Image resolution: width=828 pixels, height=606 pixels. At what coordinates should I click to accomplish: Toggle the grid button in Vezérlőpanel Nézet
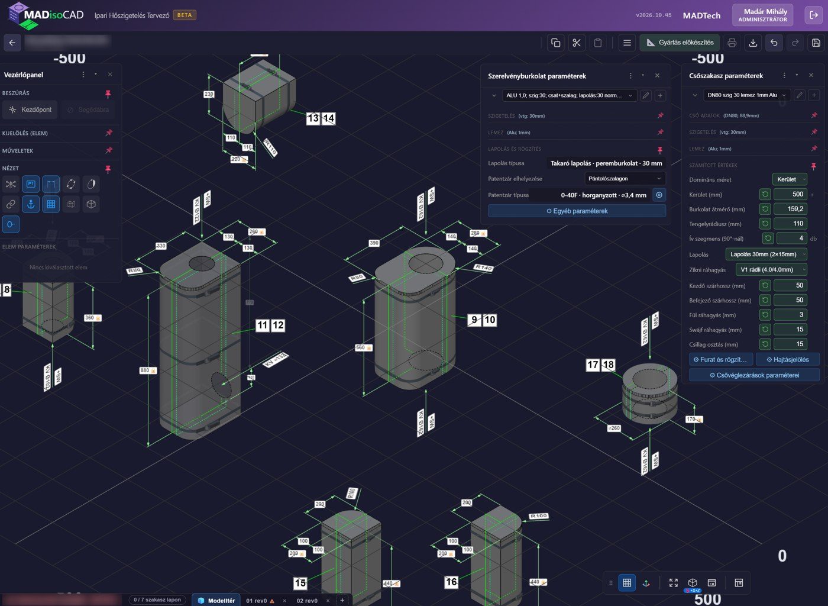(x=51, y=204)
